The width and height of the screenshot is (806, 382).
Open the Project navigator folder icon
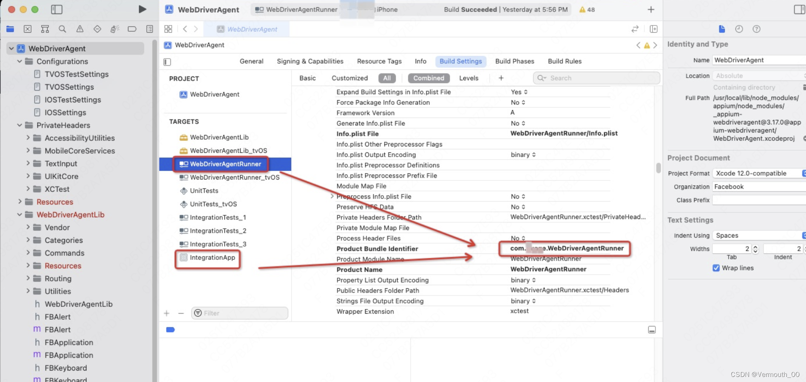point(10,29)
